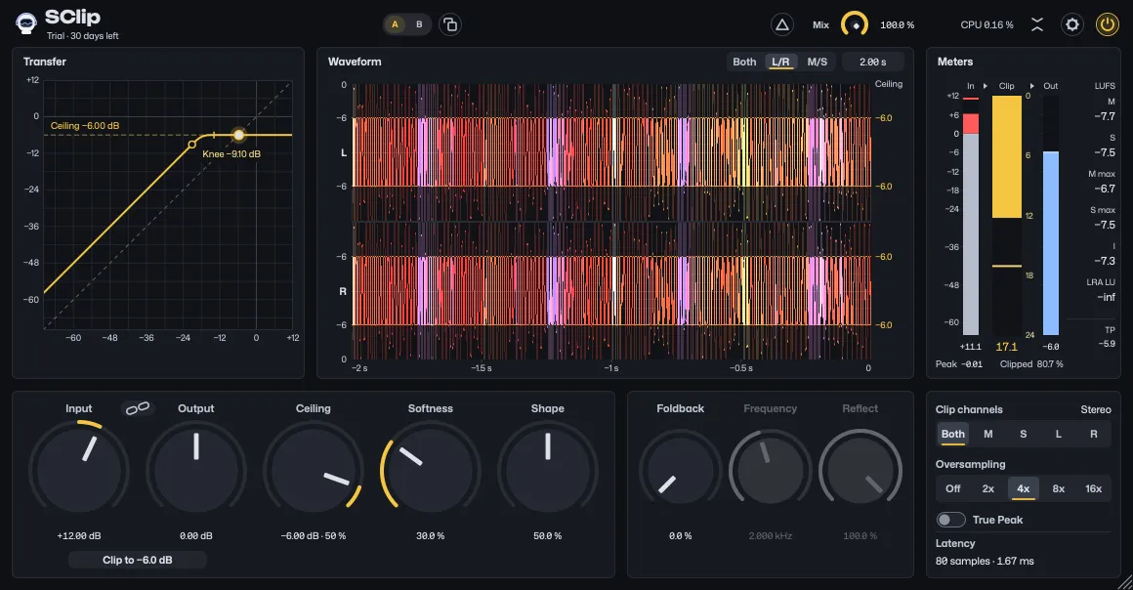
Task: Click the Mix value 100.0 %
Action: point(897,25)
